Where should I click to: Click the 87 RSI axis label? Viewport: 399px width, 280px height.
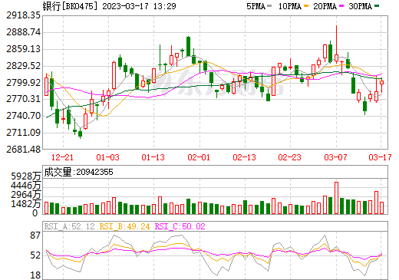(x=35, y=236)
